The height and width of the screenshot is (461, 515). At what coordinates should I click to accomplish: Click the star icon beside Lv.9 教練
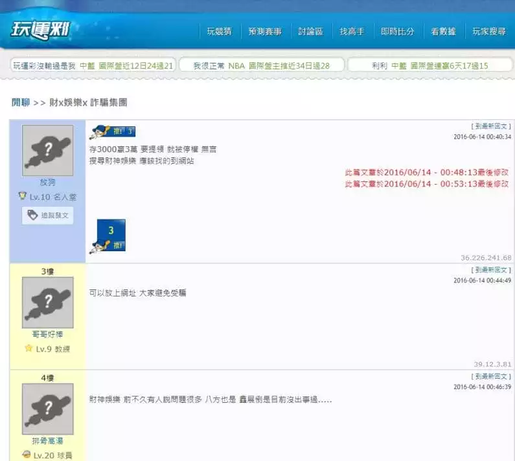(29, 348)
